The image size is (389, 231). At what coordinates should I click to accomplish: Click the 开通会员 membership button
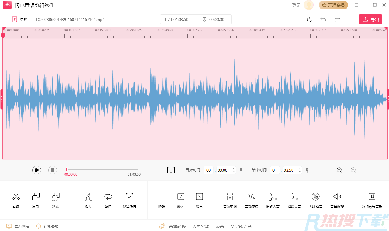click(x=333, y=5)
